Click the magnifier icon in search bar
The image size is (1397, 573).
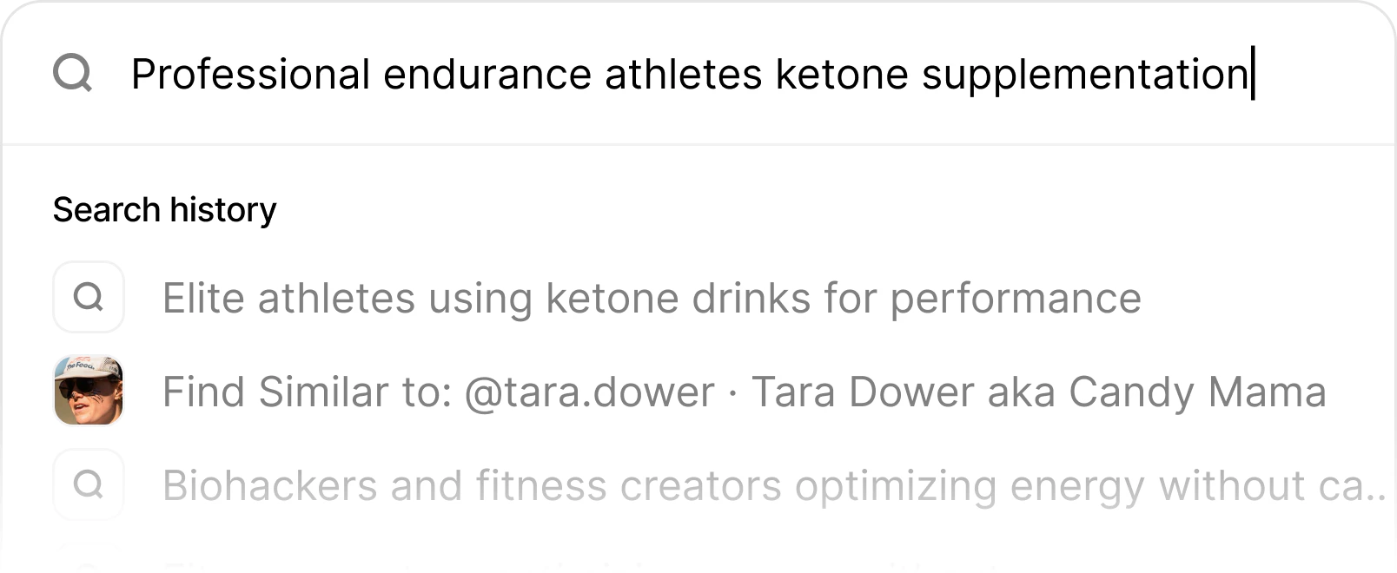tap(72, 73)
